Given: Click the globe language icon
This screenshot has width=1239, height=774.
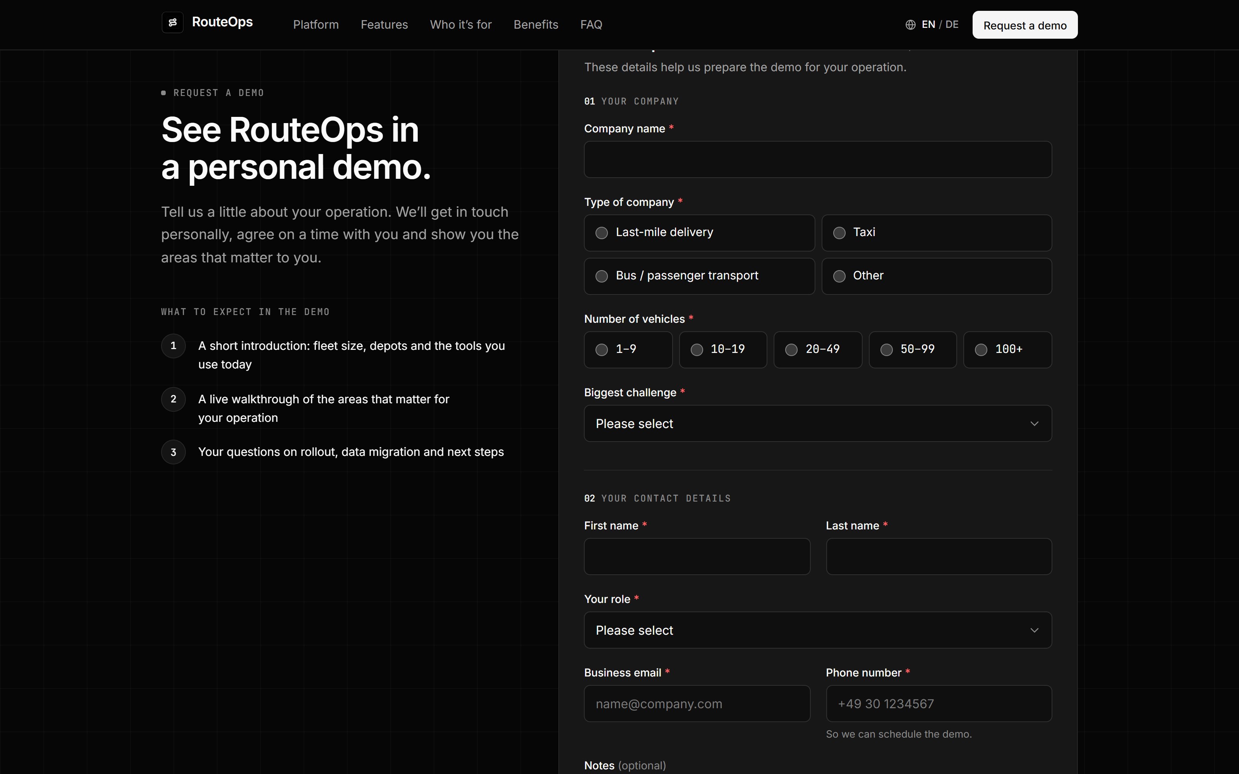Looking at the screenshot, I should pyautogui.click(x=910, y=24).
